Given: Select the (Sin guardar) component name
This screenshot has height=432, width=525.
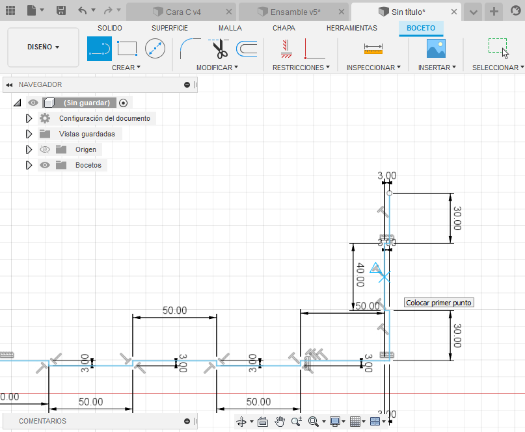Looking at the screenshot, I should (x=87, y=103).
